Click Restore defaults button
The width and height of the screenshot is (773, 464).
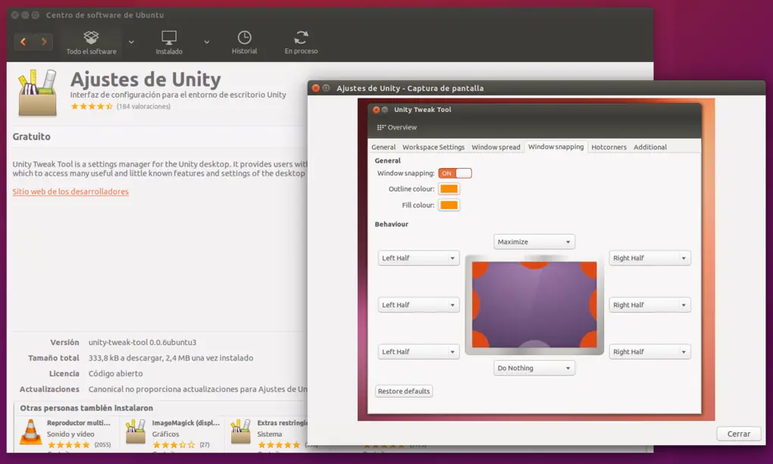404,391
